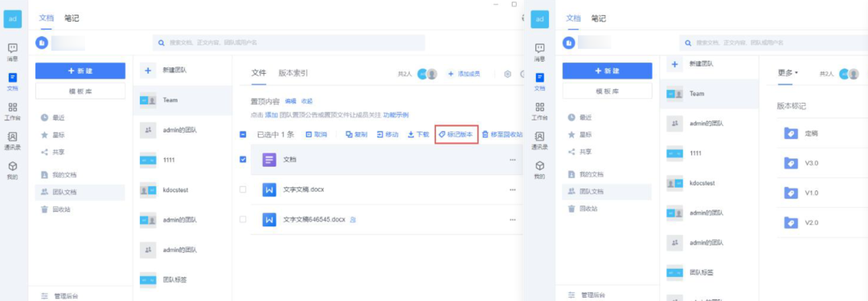Viewport: 868px width, 301px height.
Task: Click the 新建 button in left window
Action: point(80,71)
